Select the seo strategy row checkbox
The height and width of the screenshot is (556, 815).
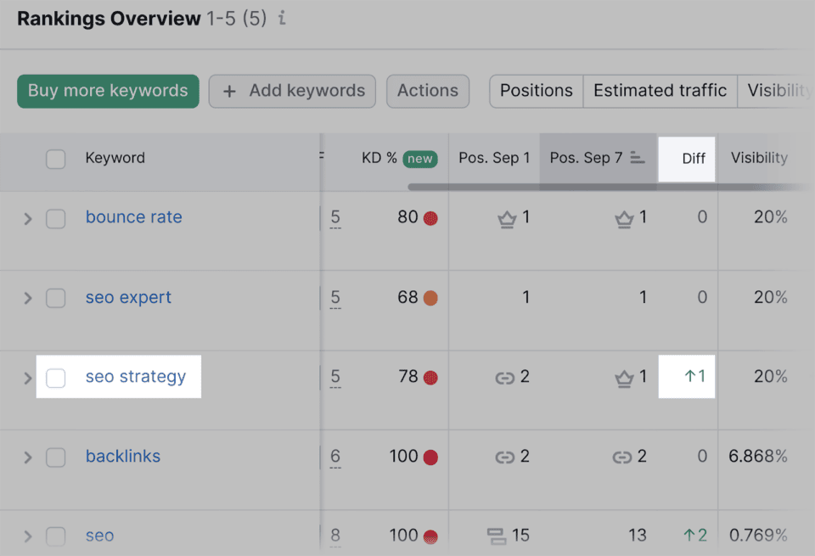tap(56, 378)
